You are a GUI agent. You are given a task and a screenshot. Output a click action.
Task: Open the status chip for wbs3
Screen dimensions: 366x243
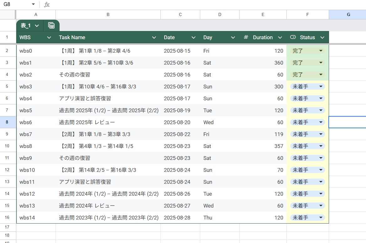(307, 87)
